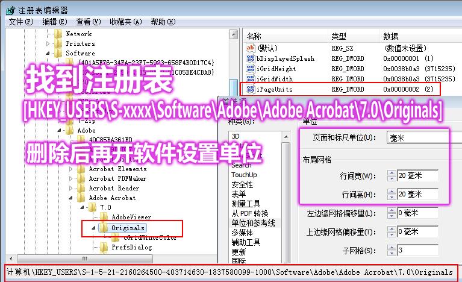The height and width of the screenshot is (282, 462).
Task: Click the 行间宽 stepper arrows
Action: [x=392, y=175]
